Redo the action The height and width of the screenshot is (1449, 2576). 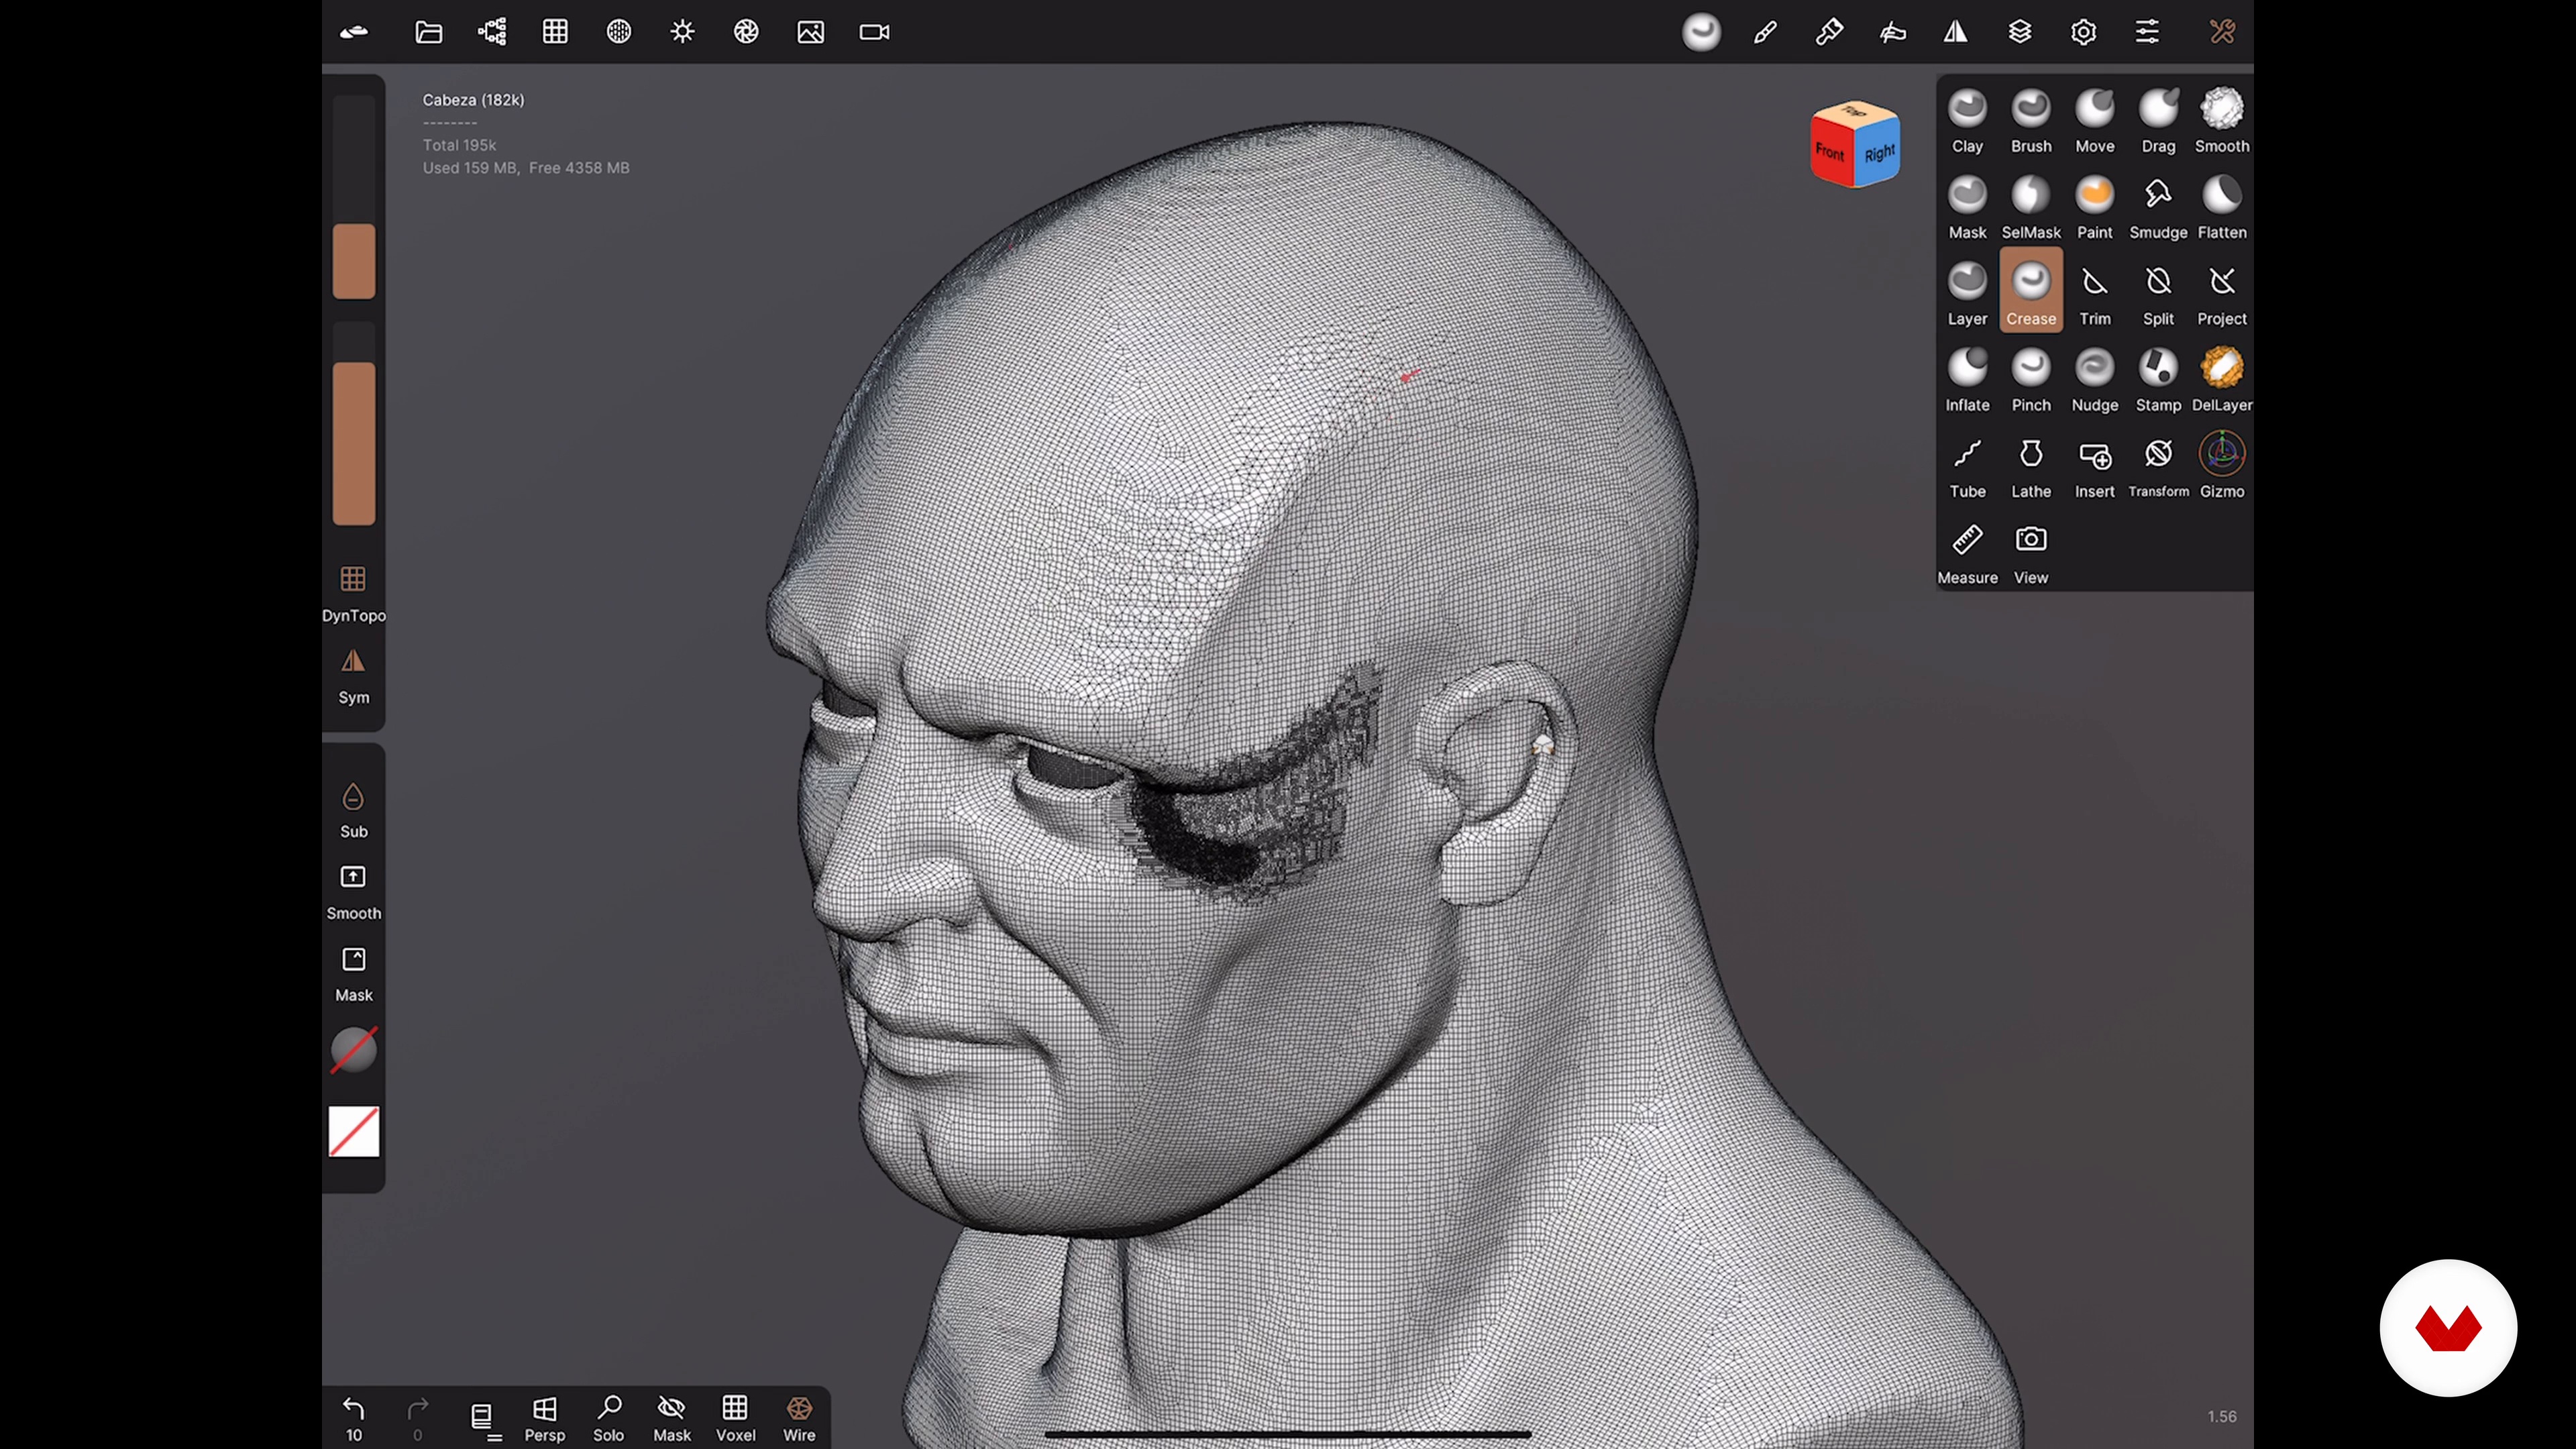[418, 1418]
